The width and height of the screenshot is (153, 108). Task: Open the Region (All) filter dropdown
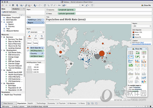[x=142, y=26]
